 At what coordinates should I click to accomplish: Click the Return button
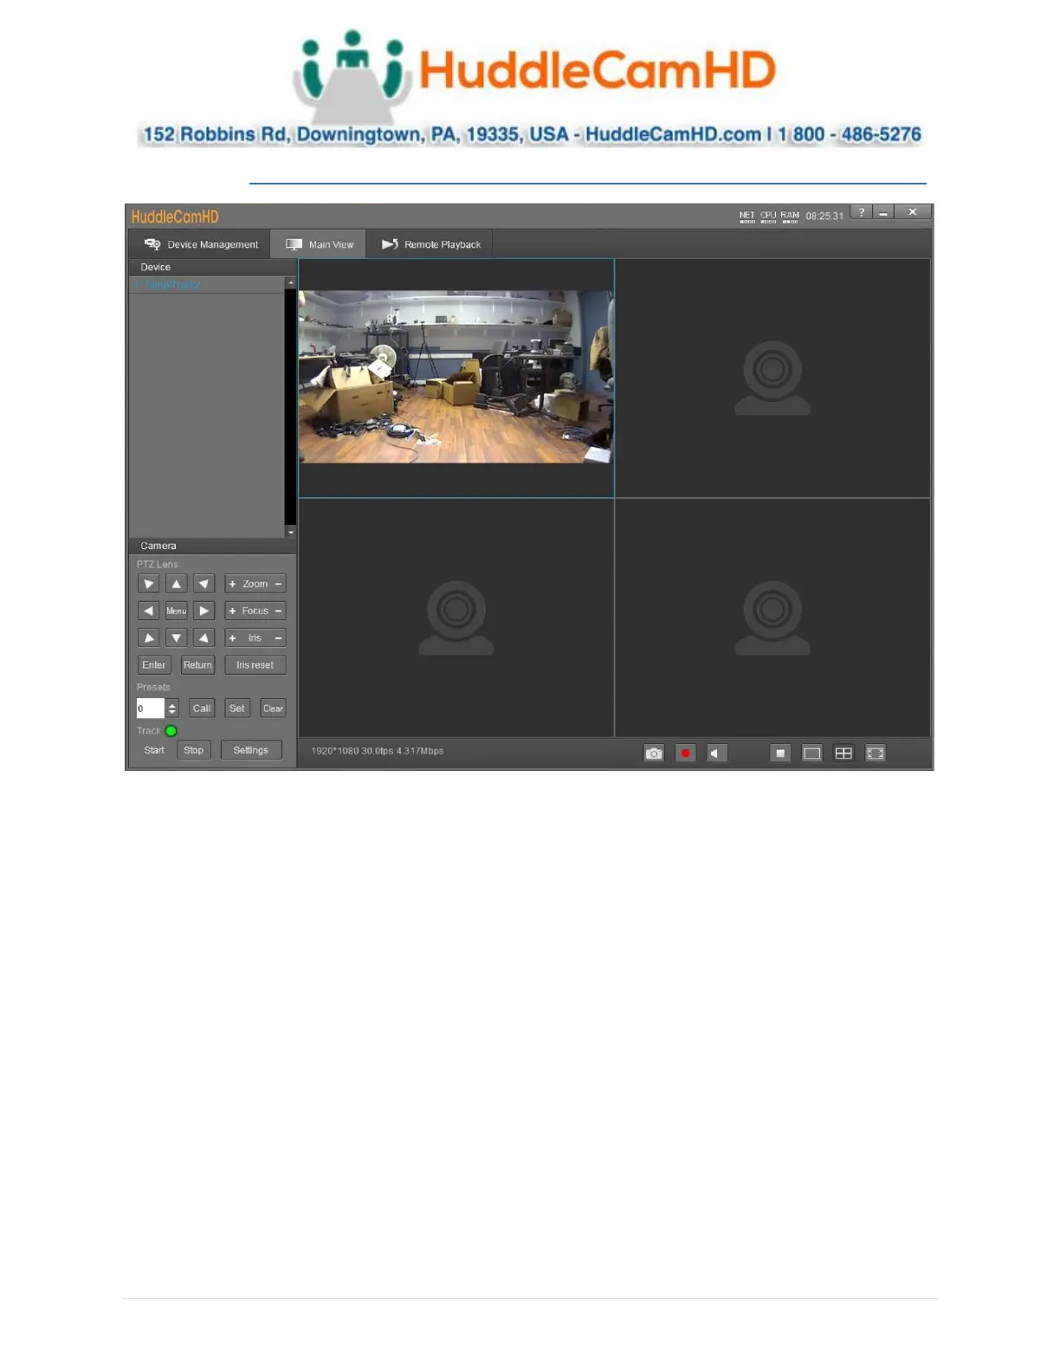click(x=197, y=665)
